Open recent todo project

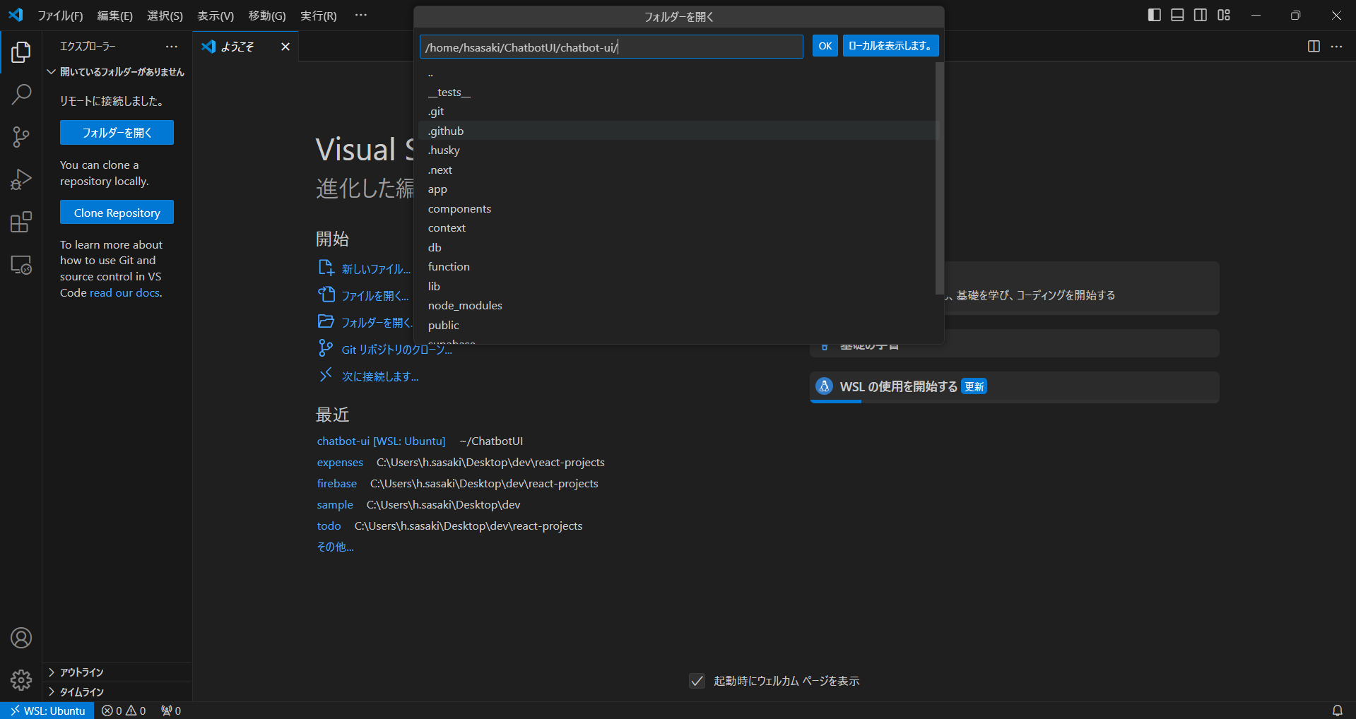(329, 525)
